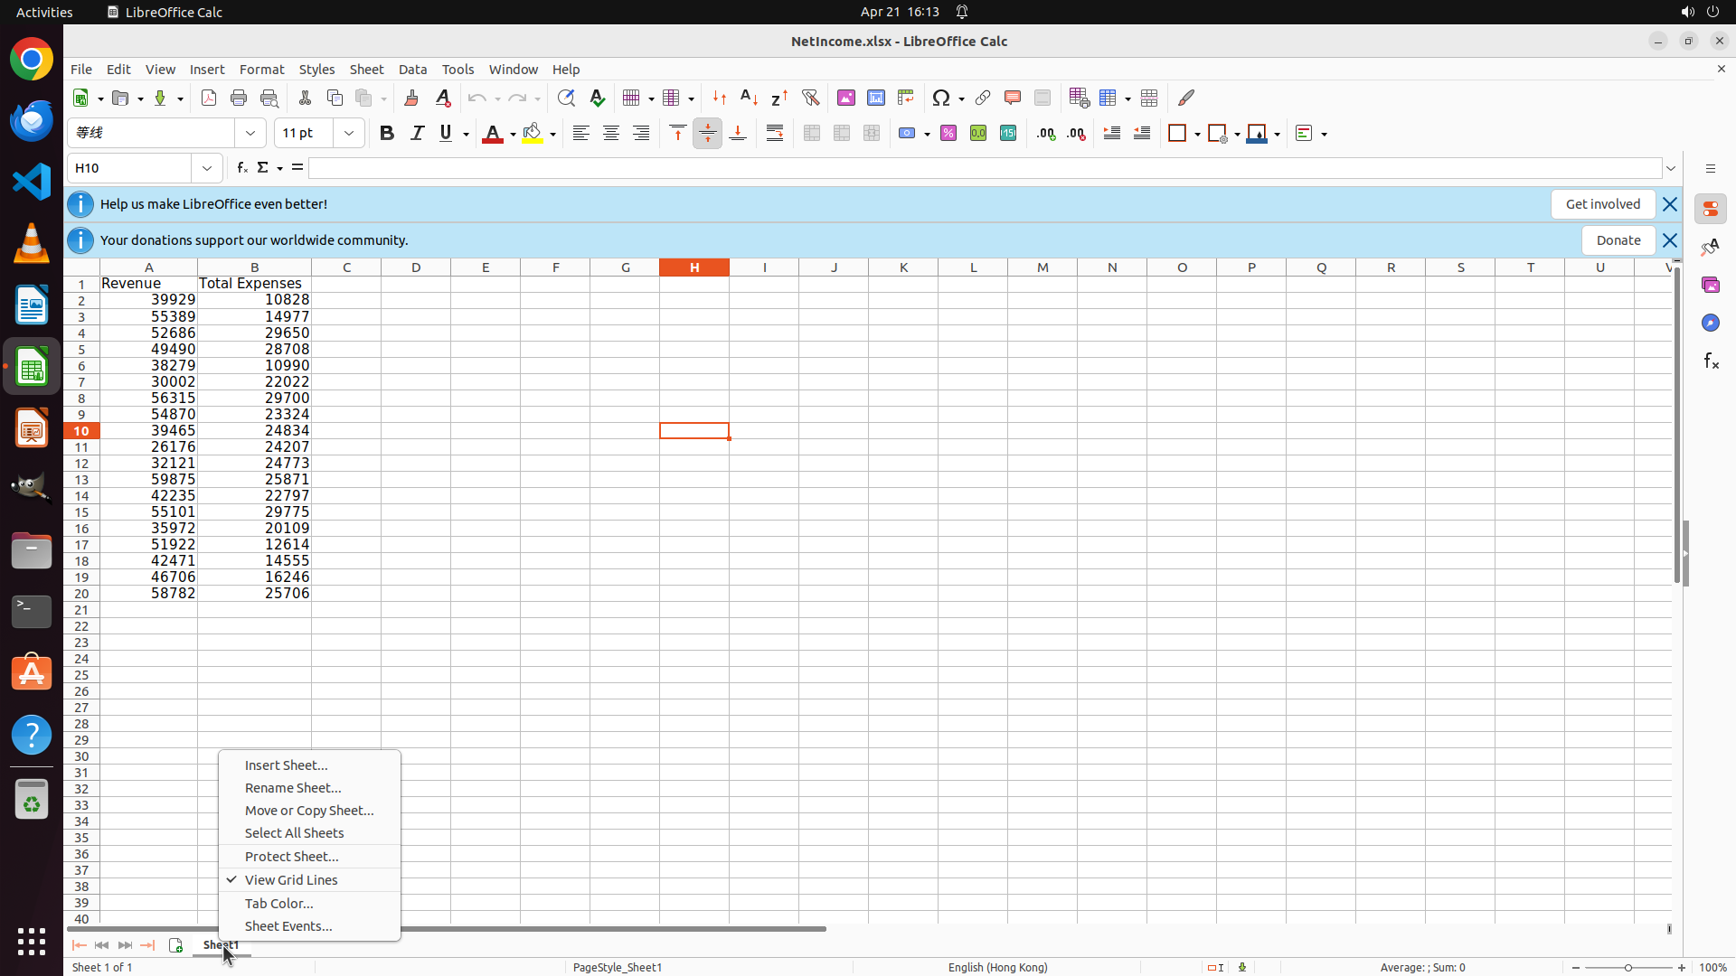Viewport: 1736px width, 976px height.
Task: Toggle Bold formatting
Action: [x=387, y=134]
